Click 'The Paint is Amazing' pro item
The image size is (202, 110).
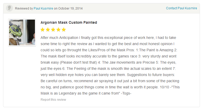[156, 50]
